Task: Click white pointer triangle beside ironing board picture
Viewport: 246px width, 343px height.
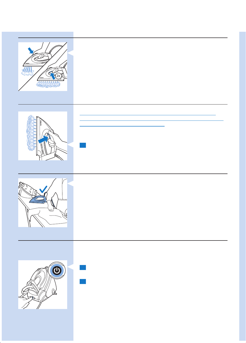Action: (x=70, y=183)
